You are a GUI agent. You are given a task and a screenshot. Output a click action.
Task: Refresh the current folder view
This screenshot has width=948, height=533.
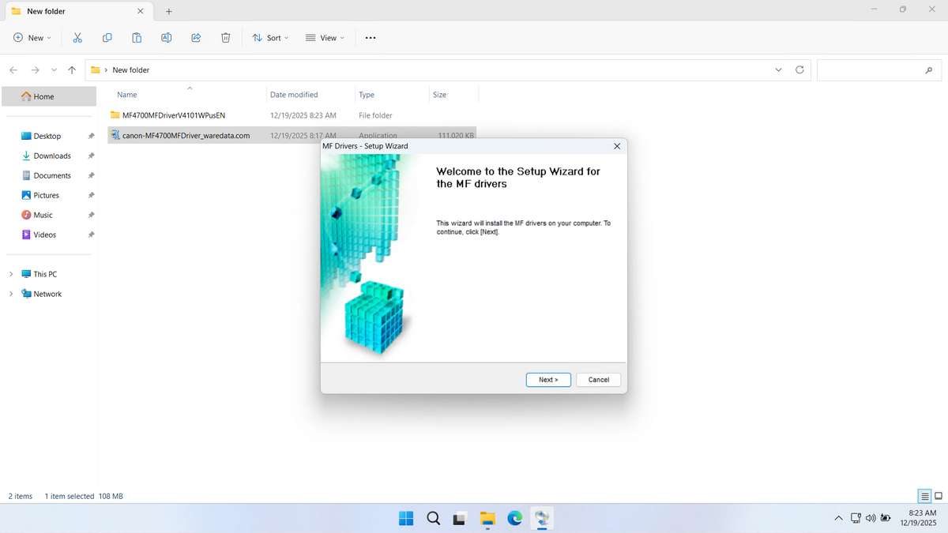(799, 70)
